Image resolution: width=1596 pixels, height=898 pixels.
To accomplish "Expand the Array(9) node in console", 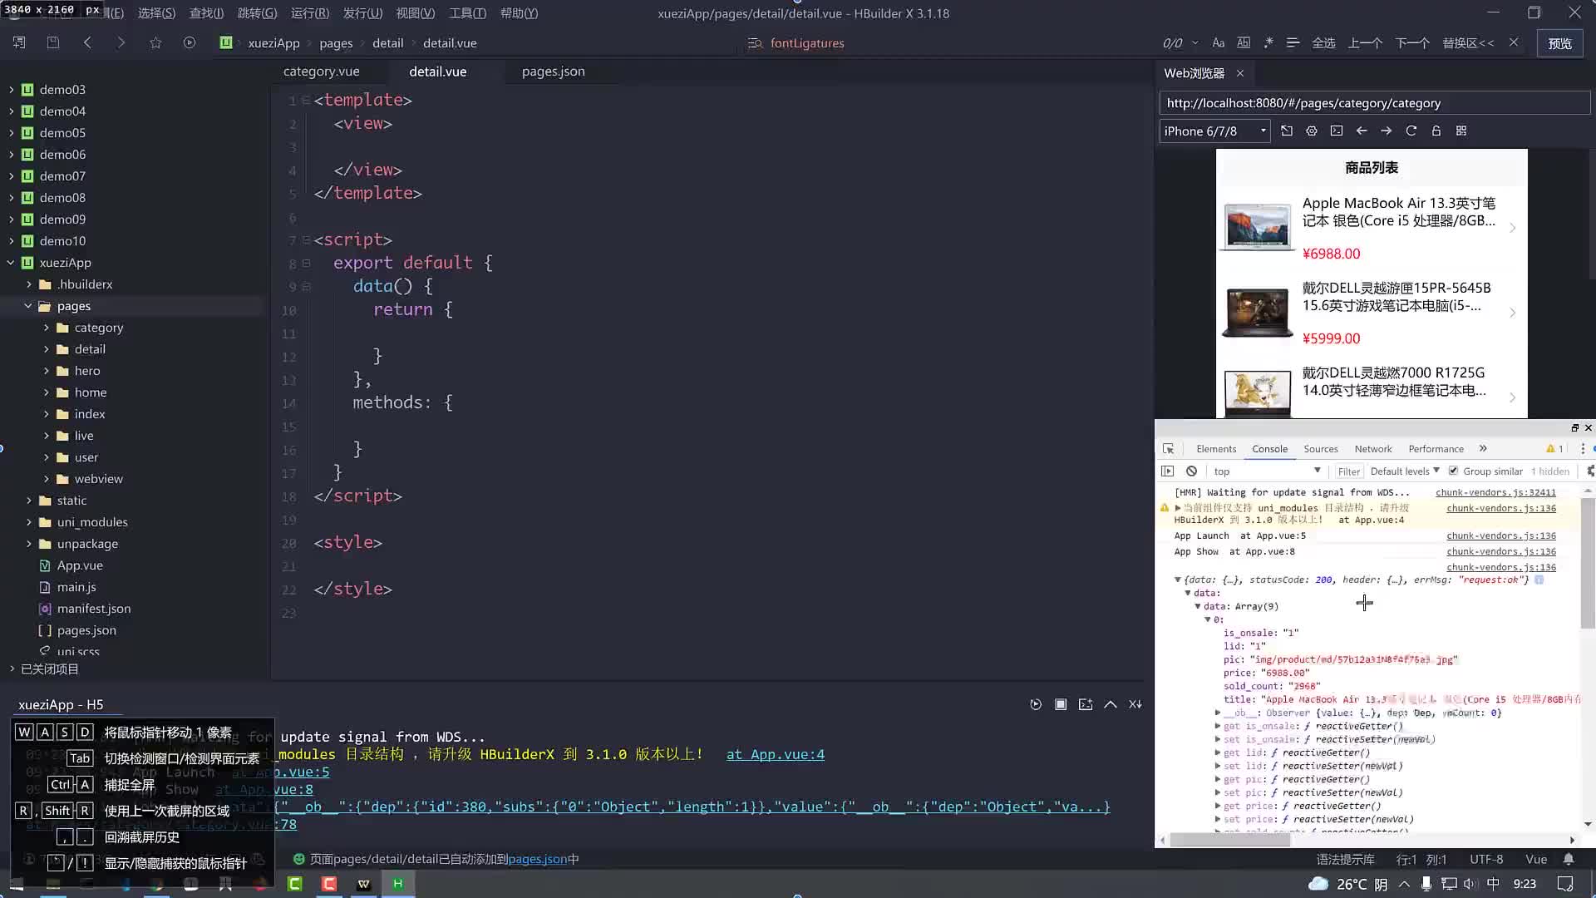I will pos(1197,605).
